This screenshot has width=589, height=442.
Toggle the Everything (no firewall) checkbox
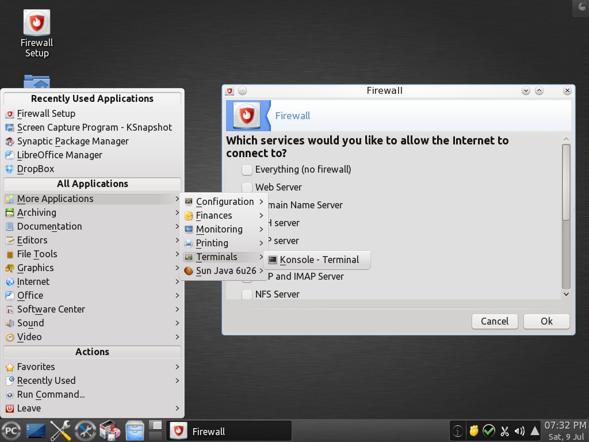click(x=247, y=170)
